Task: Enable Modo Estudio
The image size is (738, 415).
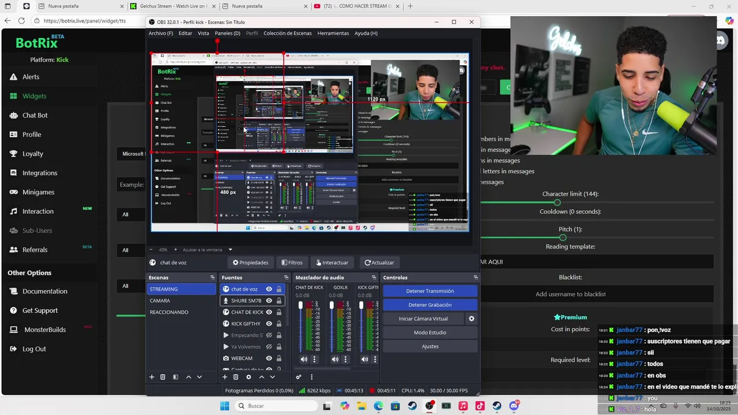Action: (430, 333)
